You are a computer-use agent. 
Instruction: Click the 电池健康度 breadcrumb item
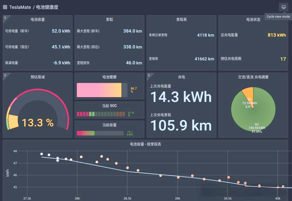point(47,7)
